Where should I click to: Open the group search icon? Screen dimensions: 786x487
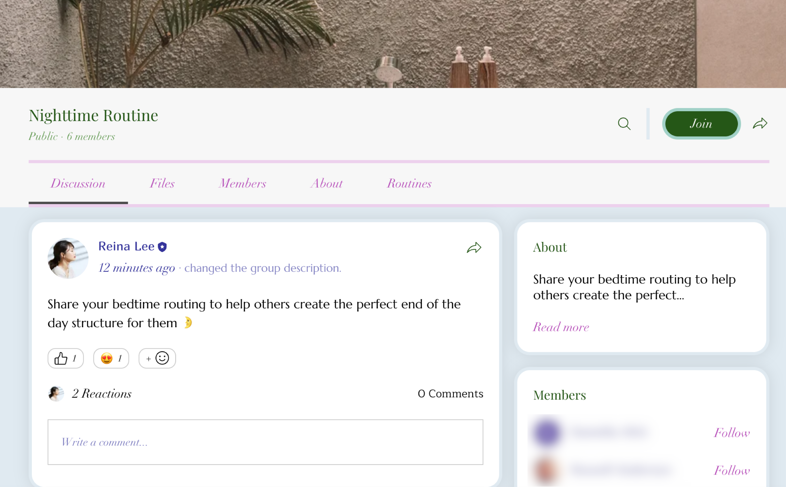click(x=624, y=124)
